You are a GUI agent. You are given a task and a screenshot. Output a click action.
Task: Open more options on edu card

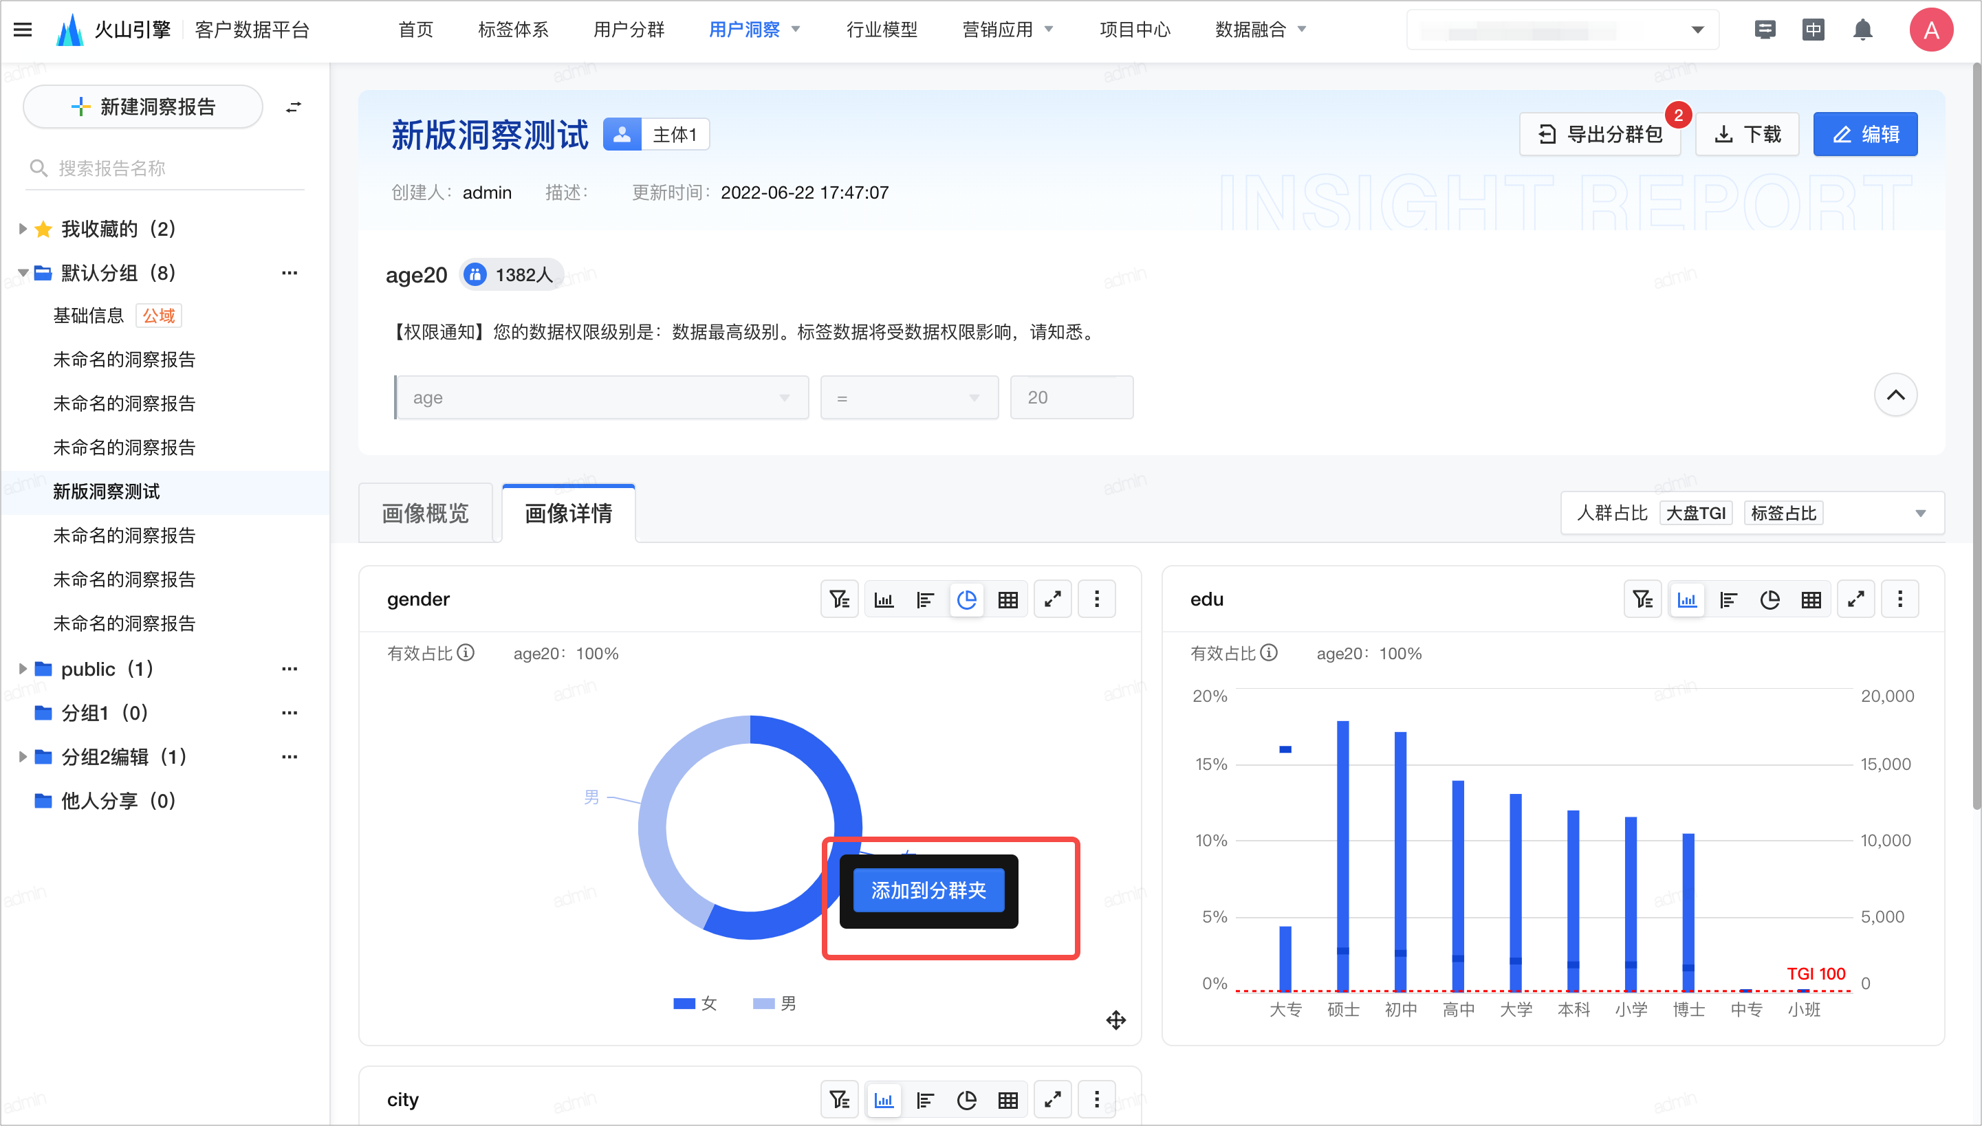[x=1900, y=599]
